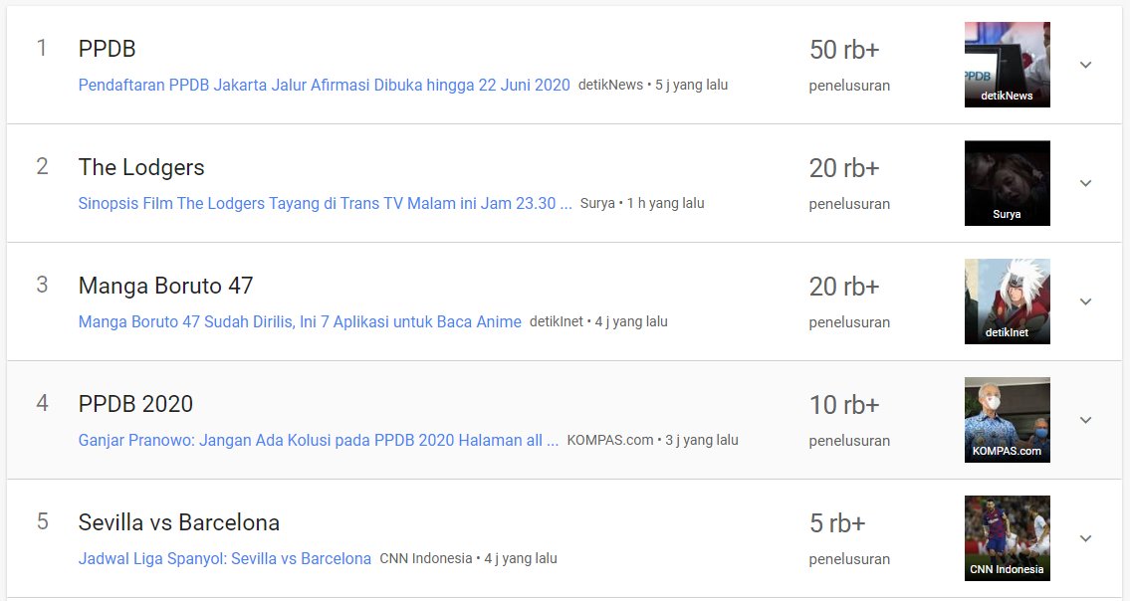Click KOMPAS.com source text in the PPDB 2020 row

pyautogui.click(x=610, y=440)
